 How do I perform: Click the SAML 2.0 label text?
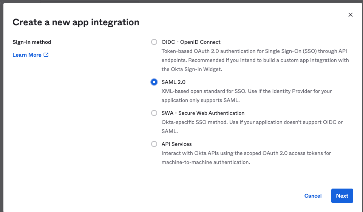click(173, 82)
